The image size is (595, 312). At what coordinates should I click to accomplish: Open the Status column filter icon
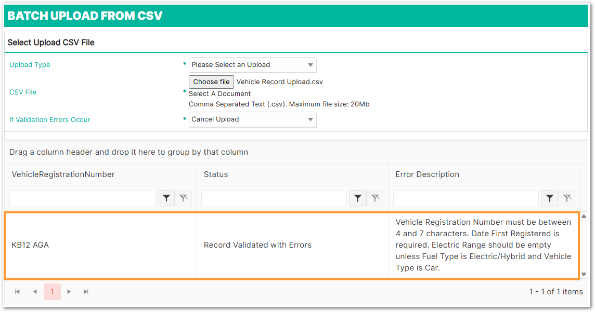point(358,198)
